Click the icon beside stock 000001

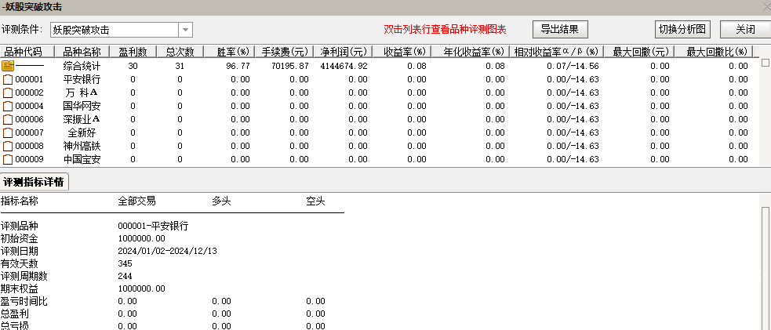8,79
